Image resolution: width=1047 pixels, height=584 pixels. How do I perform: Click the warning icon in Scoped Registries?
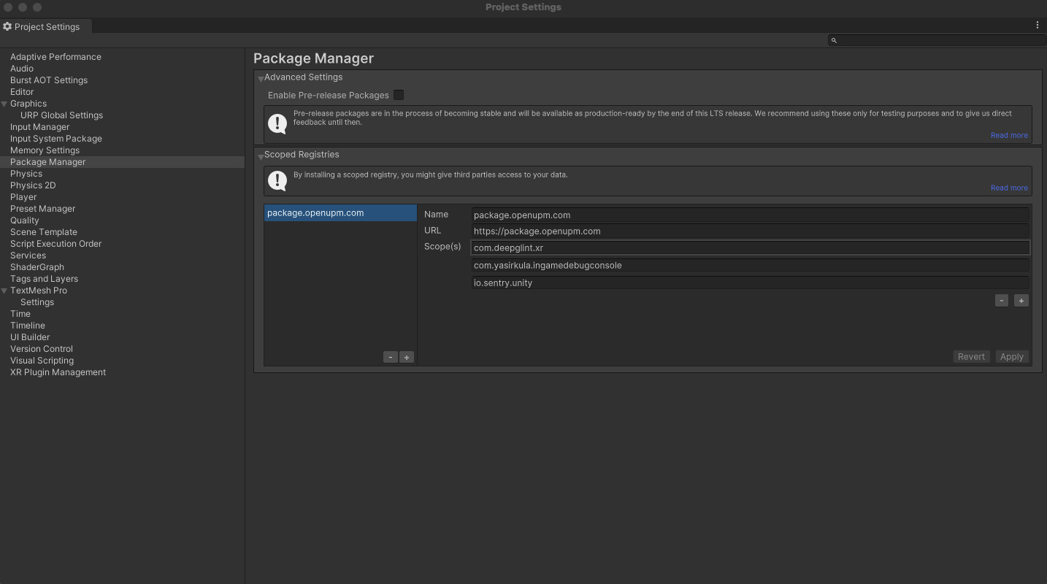tap(277, 180)
